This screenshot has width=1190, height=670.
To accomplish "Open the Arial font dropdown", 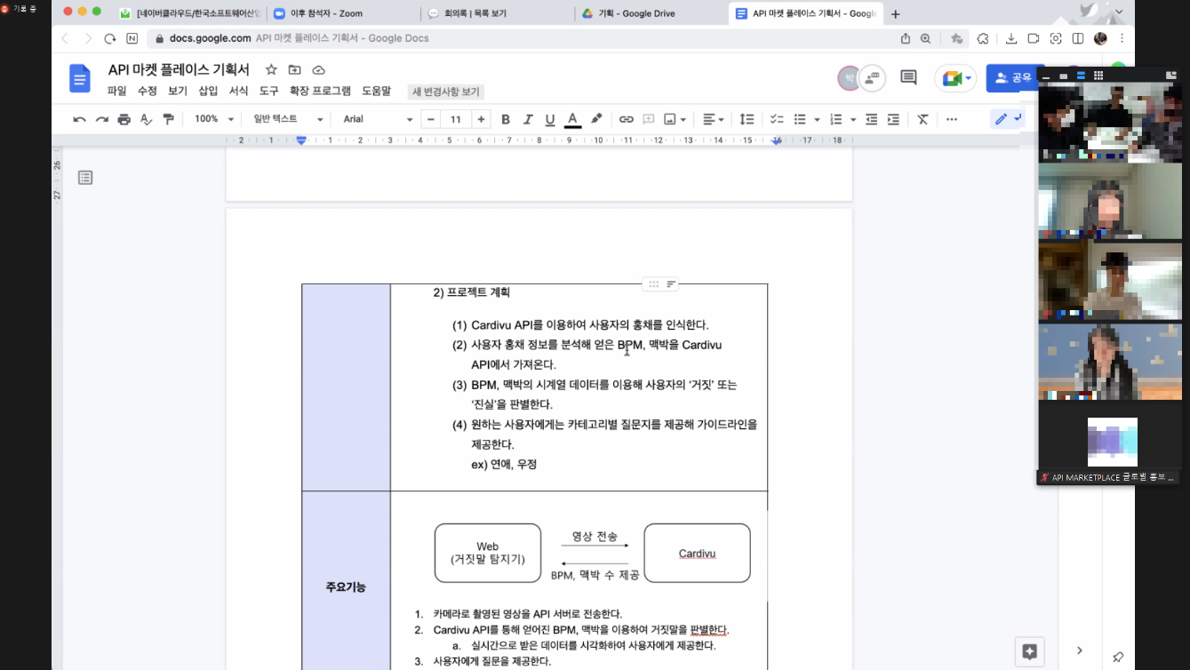I will pos(378,119).
